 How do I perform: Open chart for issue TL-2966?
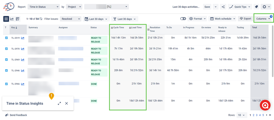[x=23, y=84]
